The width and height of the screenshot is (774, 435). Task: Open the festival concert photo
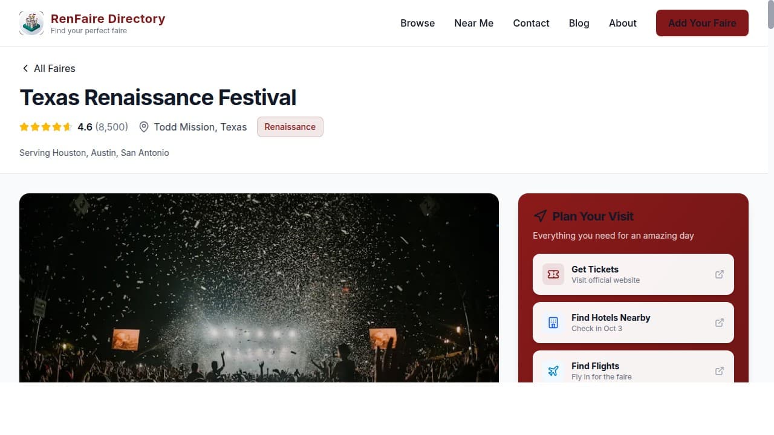259,288
